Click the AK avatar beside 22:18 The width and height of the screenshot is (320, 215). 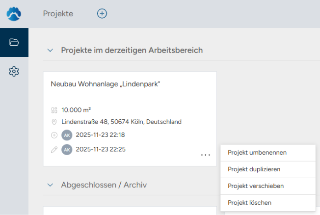tap(67, 135)
